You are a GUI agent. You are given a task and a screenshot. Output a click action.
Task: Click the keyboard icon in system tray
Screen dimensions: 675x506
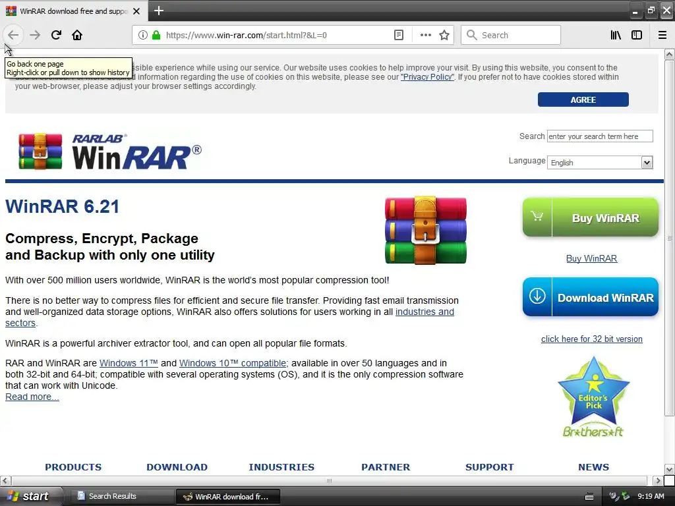[x=589, y=497]
